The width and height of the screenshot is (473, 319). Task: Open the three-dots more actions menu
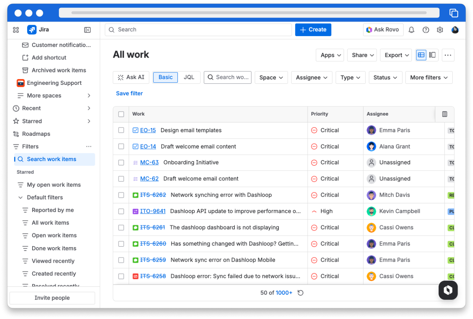point(448,55)
